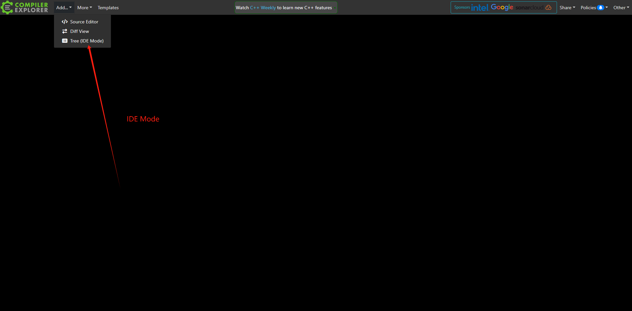The image size is (632, 311).
Task: Open the Intel sponsor logo
Action: coord(479,8)
